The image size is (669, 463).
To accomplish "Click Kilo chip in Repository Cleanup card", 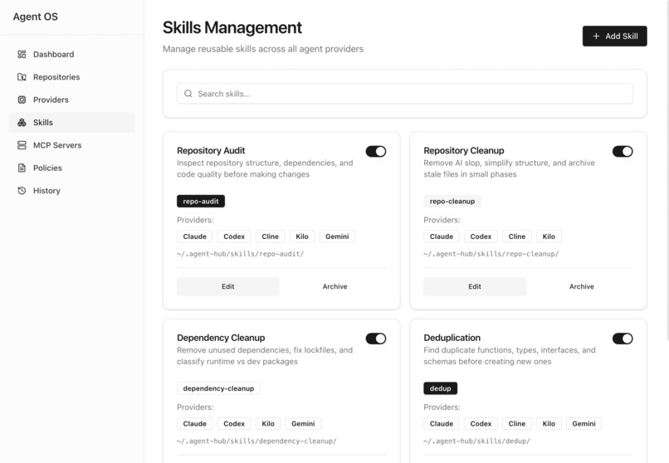I will point(549,236).
